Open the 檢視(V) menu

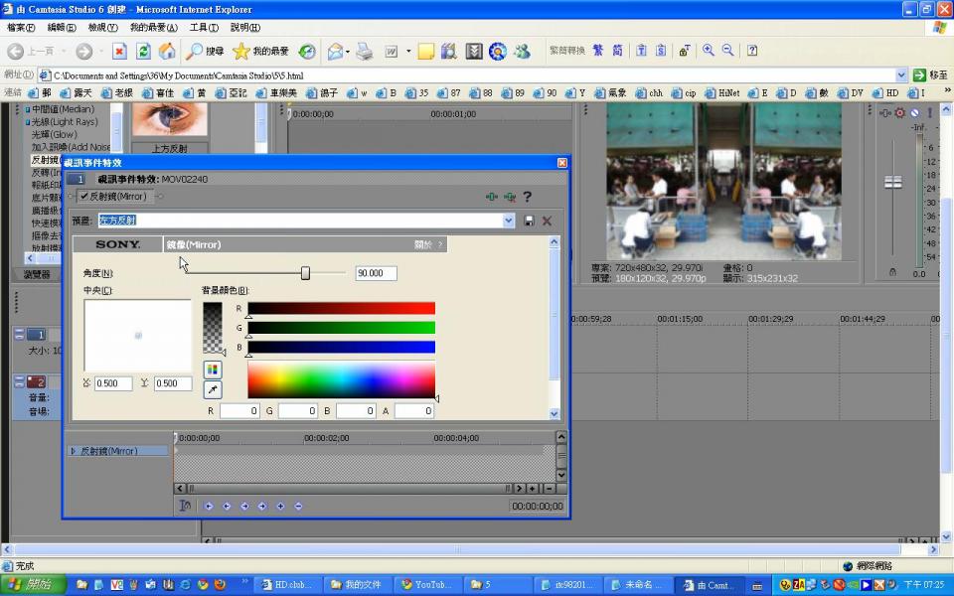pyautogui.click(x=102, y=28)
